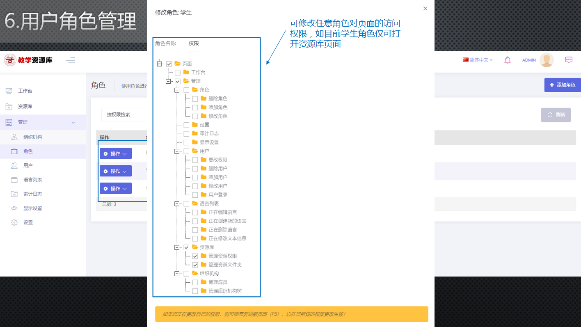
Task: Click the 添加角色 button
Action: click(563, 85)
